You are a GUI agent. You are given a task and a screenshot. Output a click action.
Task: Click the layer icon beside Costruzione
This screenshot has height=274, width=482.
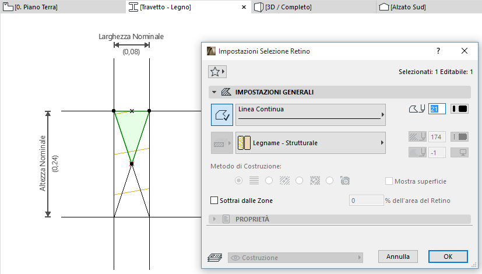click(214, 258)
